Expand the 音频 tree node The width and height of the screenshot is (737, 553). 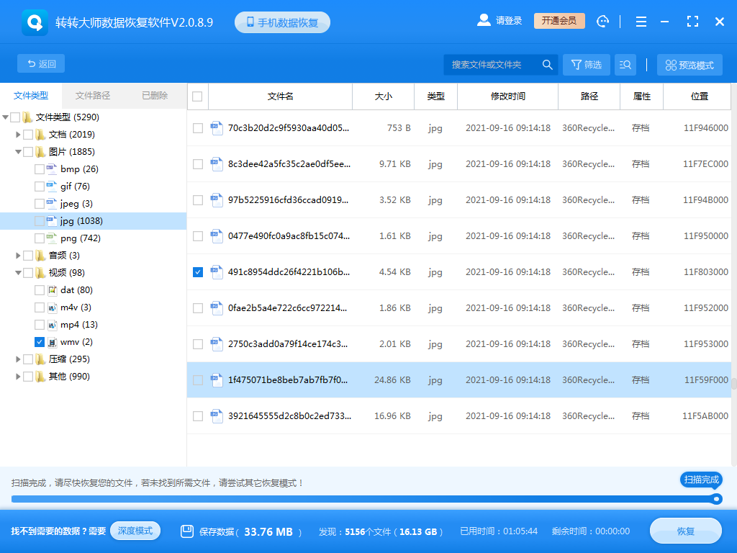click(17, 255)
